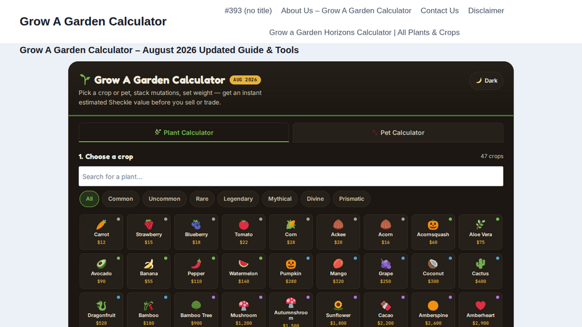Filter crops by Prismatic rarity
This screenshot has width=582, height=327.
point(352,199)
